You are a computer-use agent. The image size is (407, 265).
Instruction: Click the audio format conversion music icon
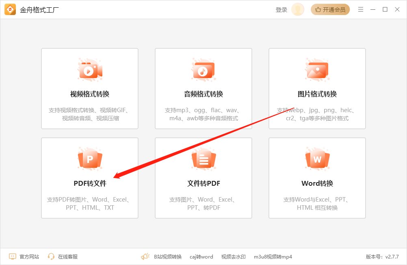[x=203, y=70]
